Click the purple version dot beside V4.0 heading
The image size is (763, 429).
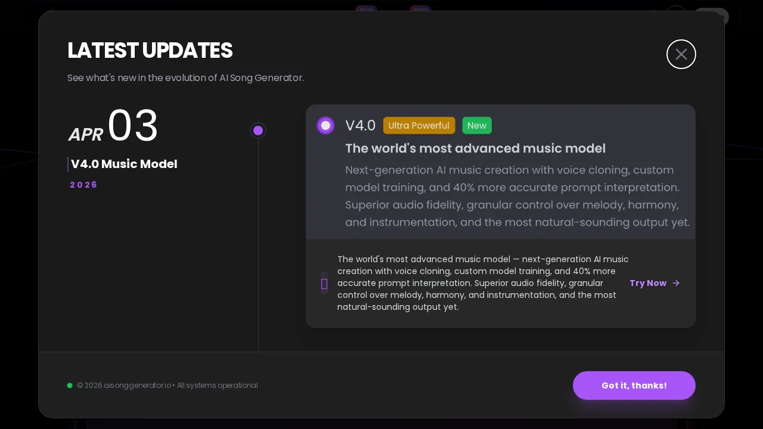tap(325, 125)
